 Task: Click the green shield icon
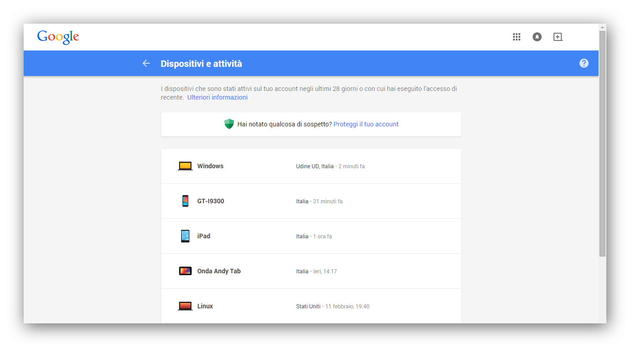229,124
